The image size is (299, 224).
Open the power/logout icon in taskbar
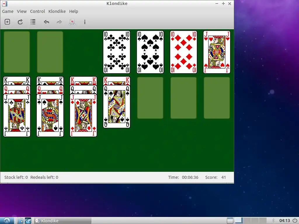pyautogui.click(x=295, y=220)
